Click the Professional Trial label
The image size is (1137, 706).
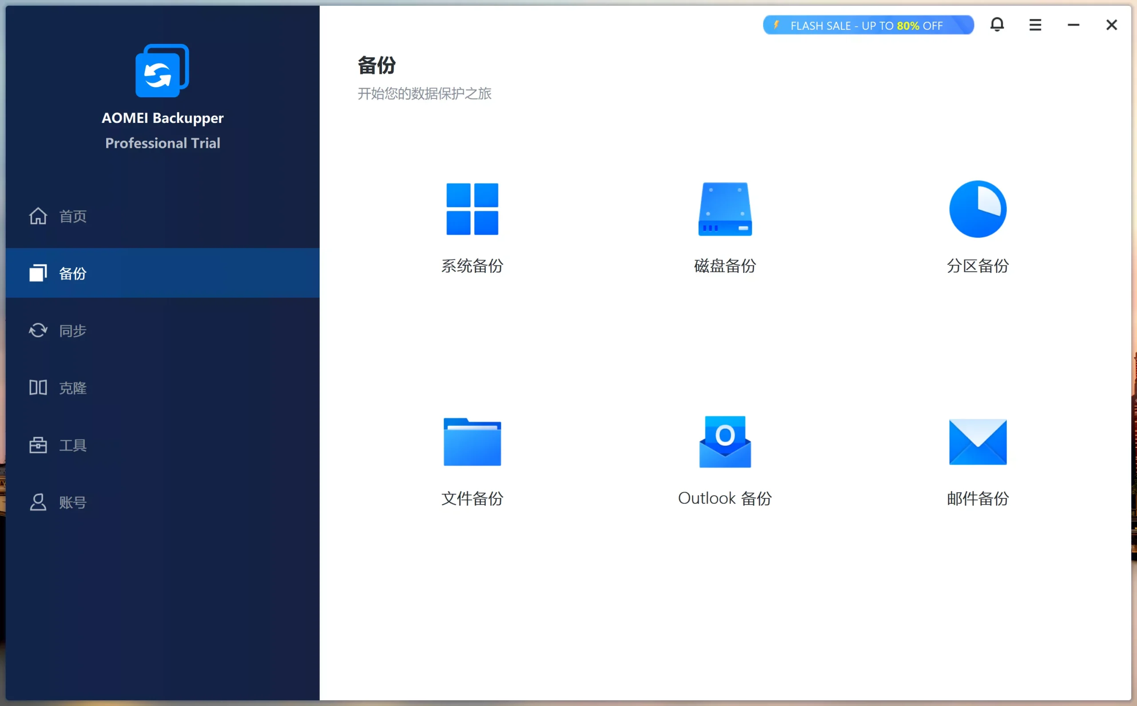point(162,143)
